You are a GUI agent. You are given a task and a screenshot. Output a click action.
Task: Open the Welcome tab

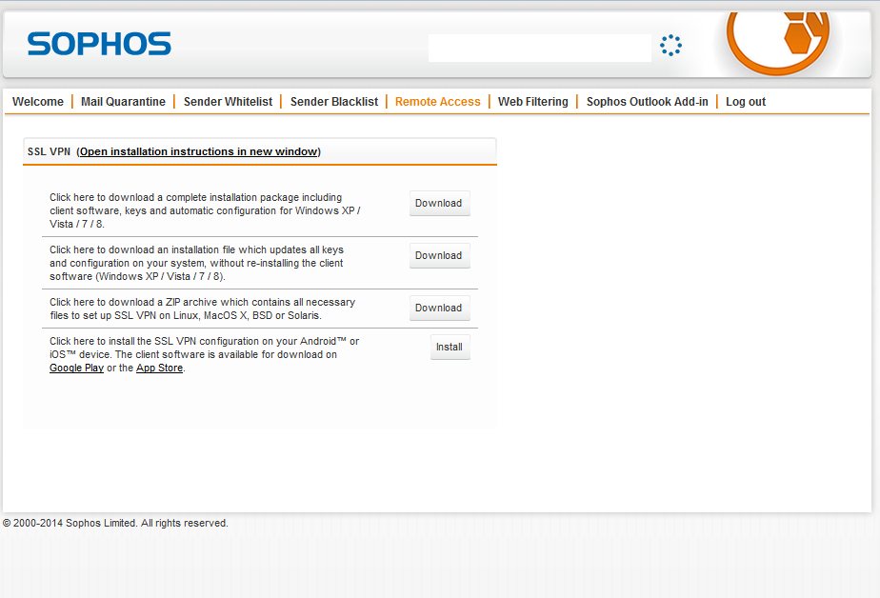click(x=38, y=102)
